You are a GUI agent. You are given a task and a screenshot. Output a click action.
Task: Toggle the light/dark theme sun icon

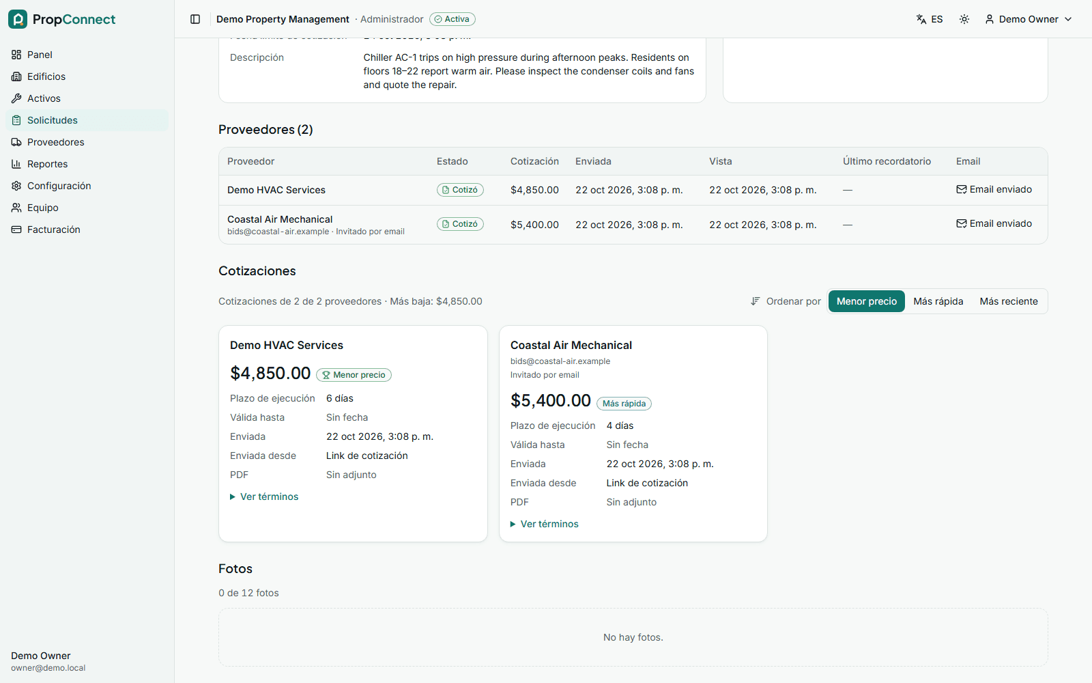point(964,19)
